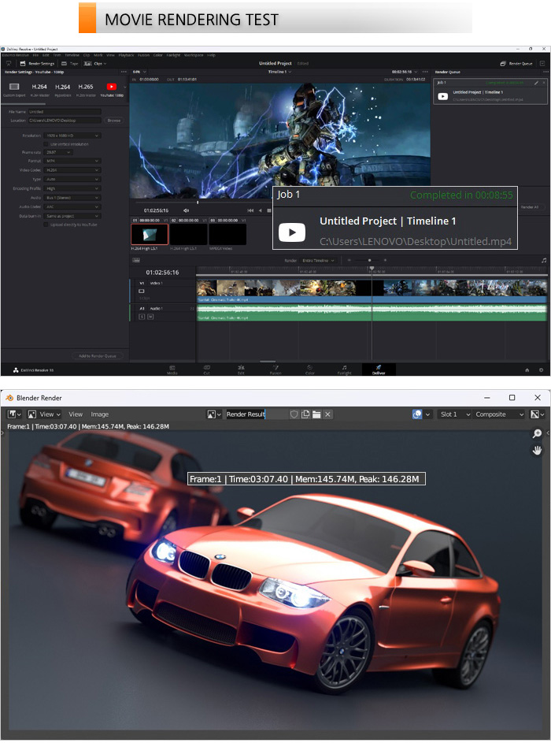Click Blender zoom magnifier gizmo
This screenshot has width=551, height=743.
click(x=538, y=433)
